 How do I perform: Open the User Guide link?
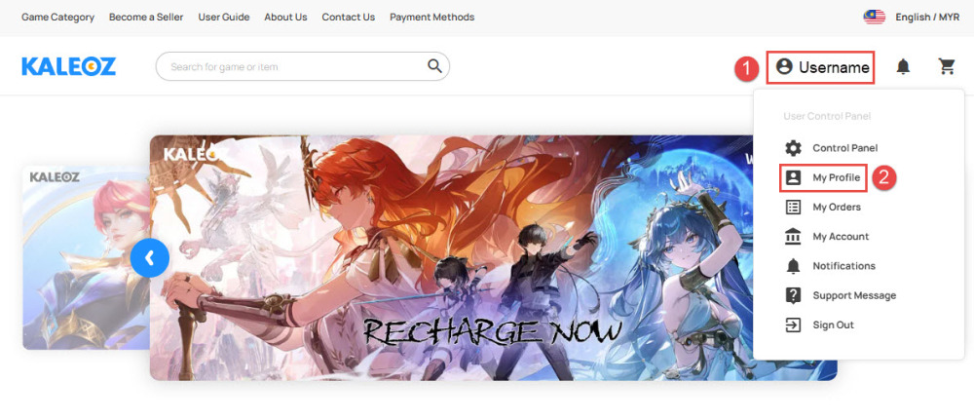pyautogui.click(x=224, y=18)
